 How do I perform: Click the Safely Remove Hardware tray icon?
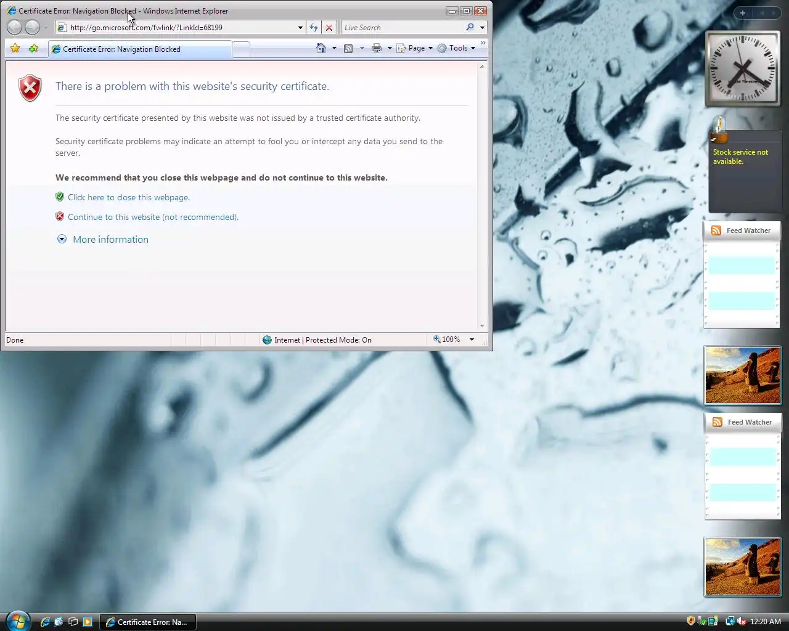click(702, 621)
